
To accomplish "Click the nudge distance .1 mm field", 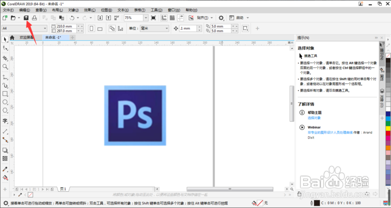I will 188,29.
